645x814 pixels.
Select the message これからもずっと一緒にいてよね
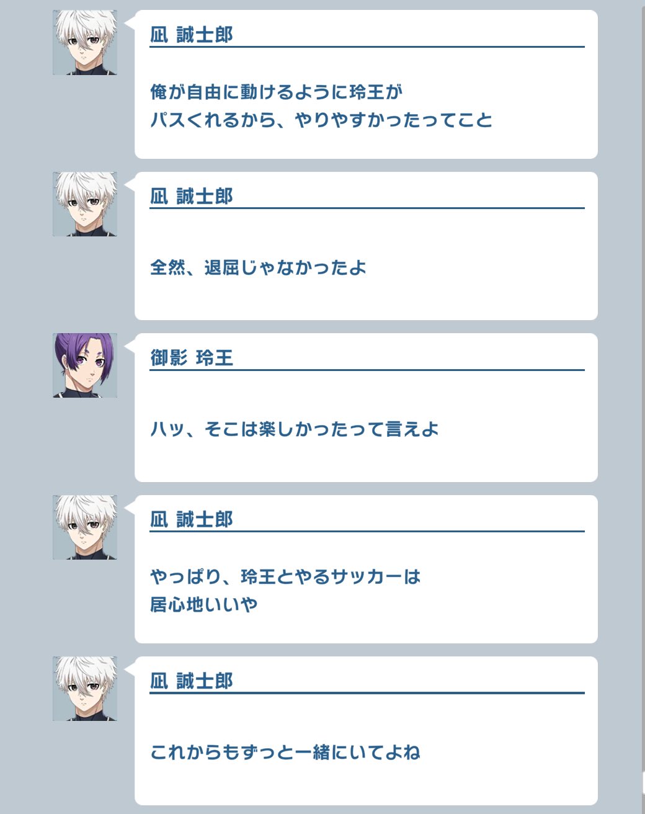[x=285, y=752]
